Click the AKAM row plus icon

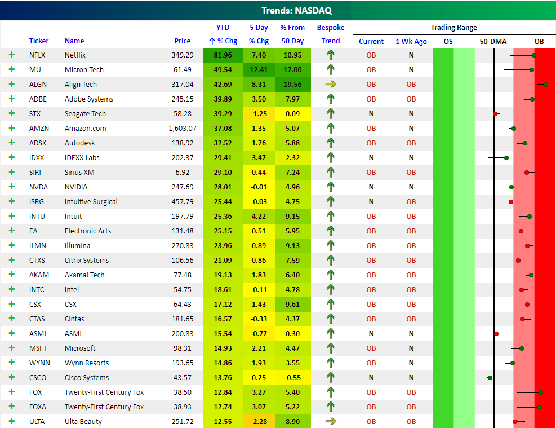tap(12, 275)
